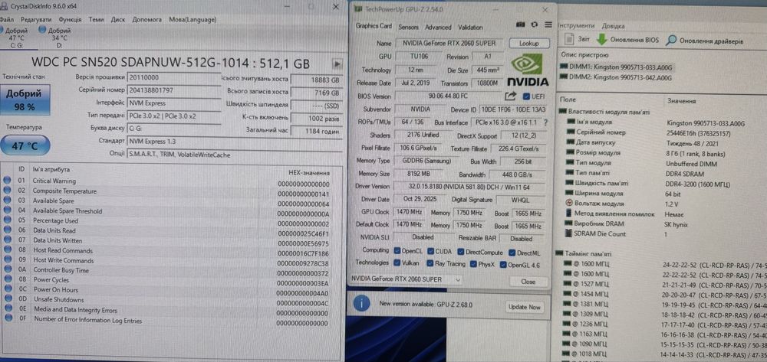Switch to the Validation tab
This screenshot has height=362, width=767.
tap(470, 28)
